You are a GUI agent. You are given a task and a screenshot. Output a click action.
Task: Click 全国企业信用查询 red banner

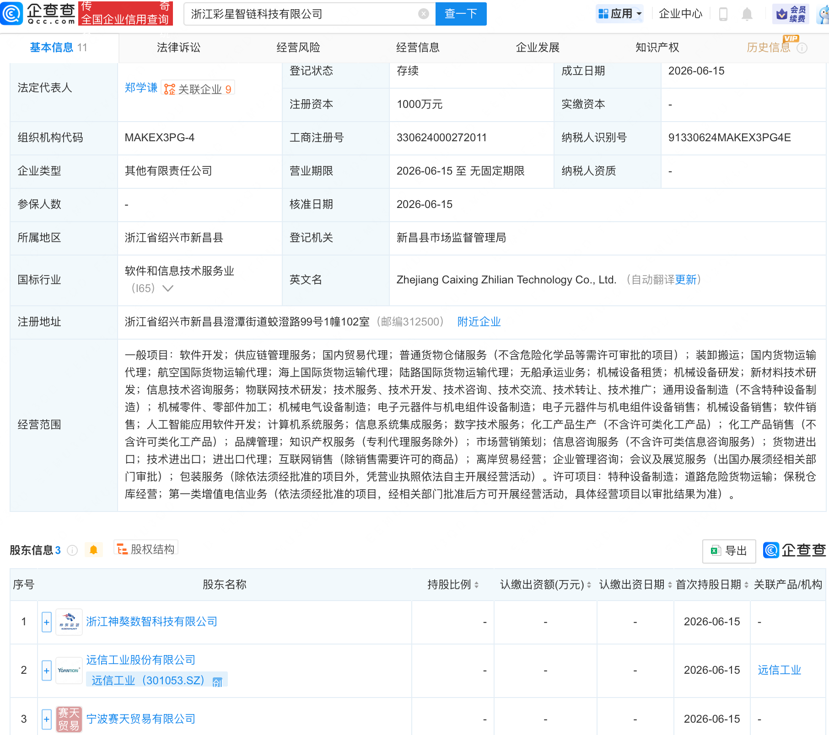[125, 13]
